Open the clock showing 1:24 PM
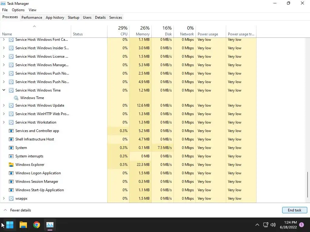 (x=288, y=225)
